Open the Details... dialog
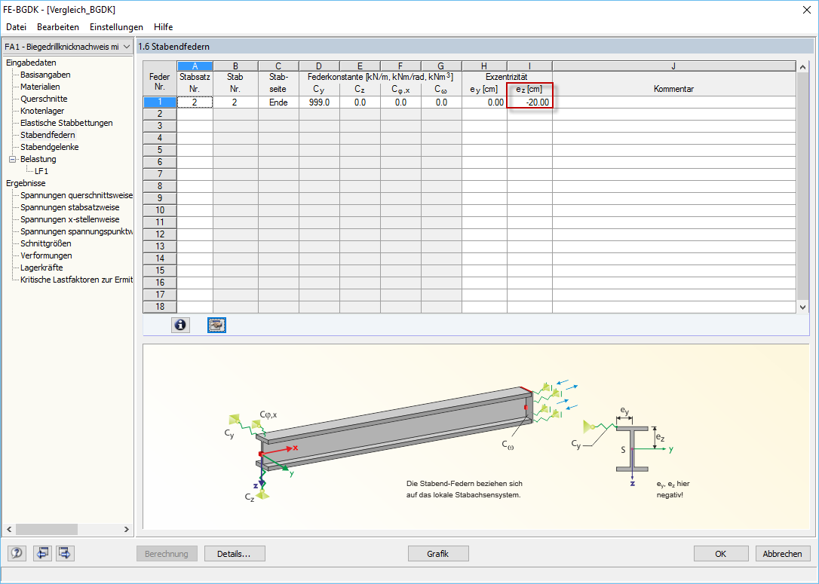 [x=234, y=554]
